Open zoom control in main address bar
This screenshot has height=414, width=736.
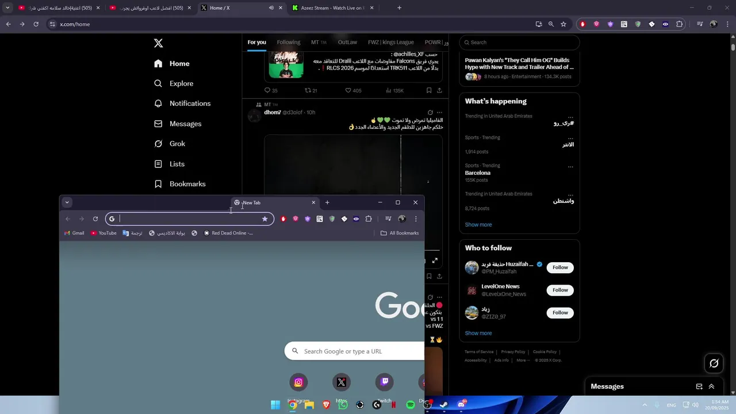pos(551,24)
